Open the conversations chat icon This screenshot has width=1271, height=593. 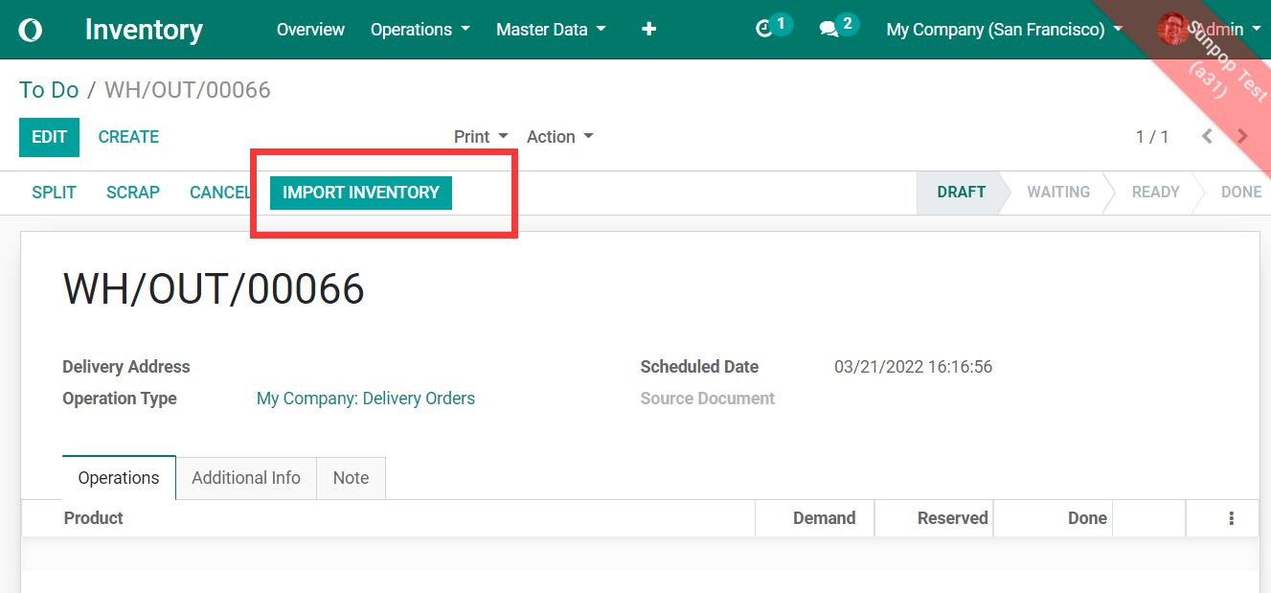[828, 30]
